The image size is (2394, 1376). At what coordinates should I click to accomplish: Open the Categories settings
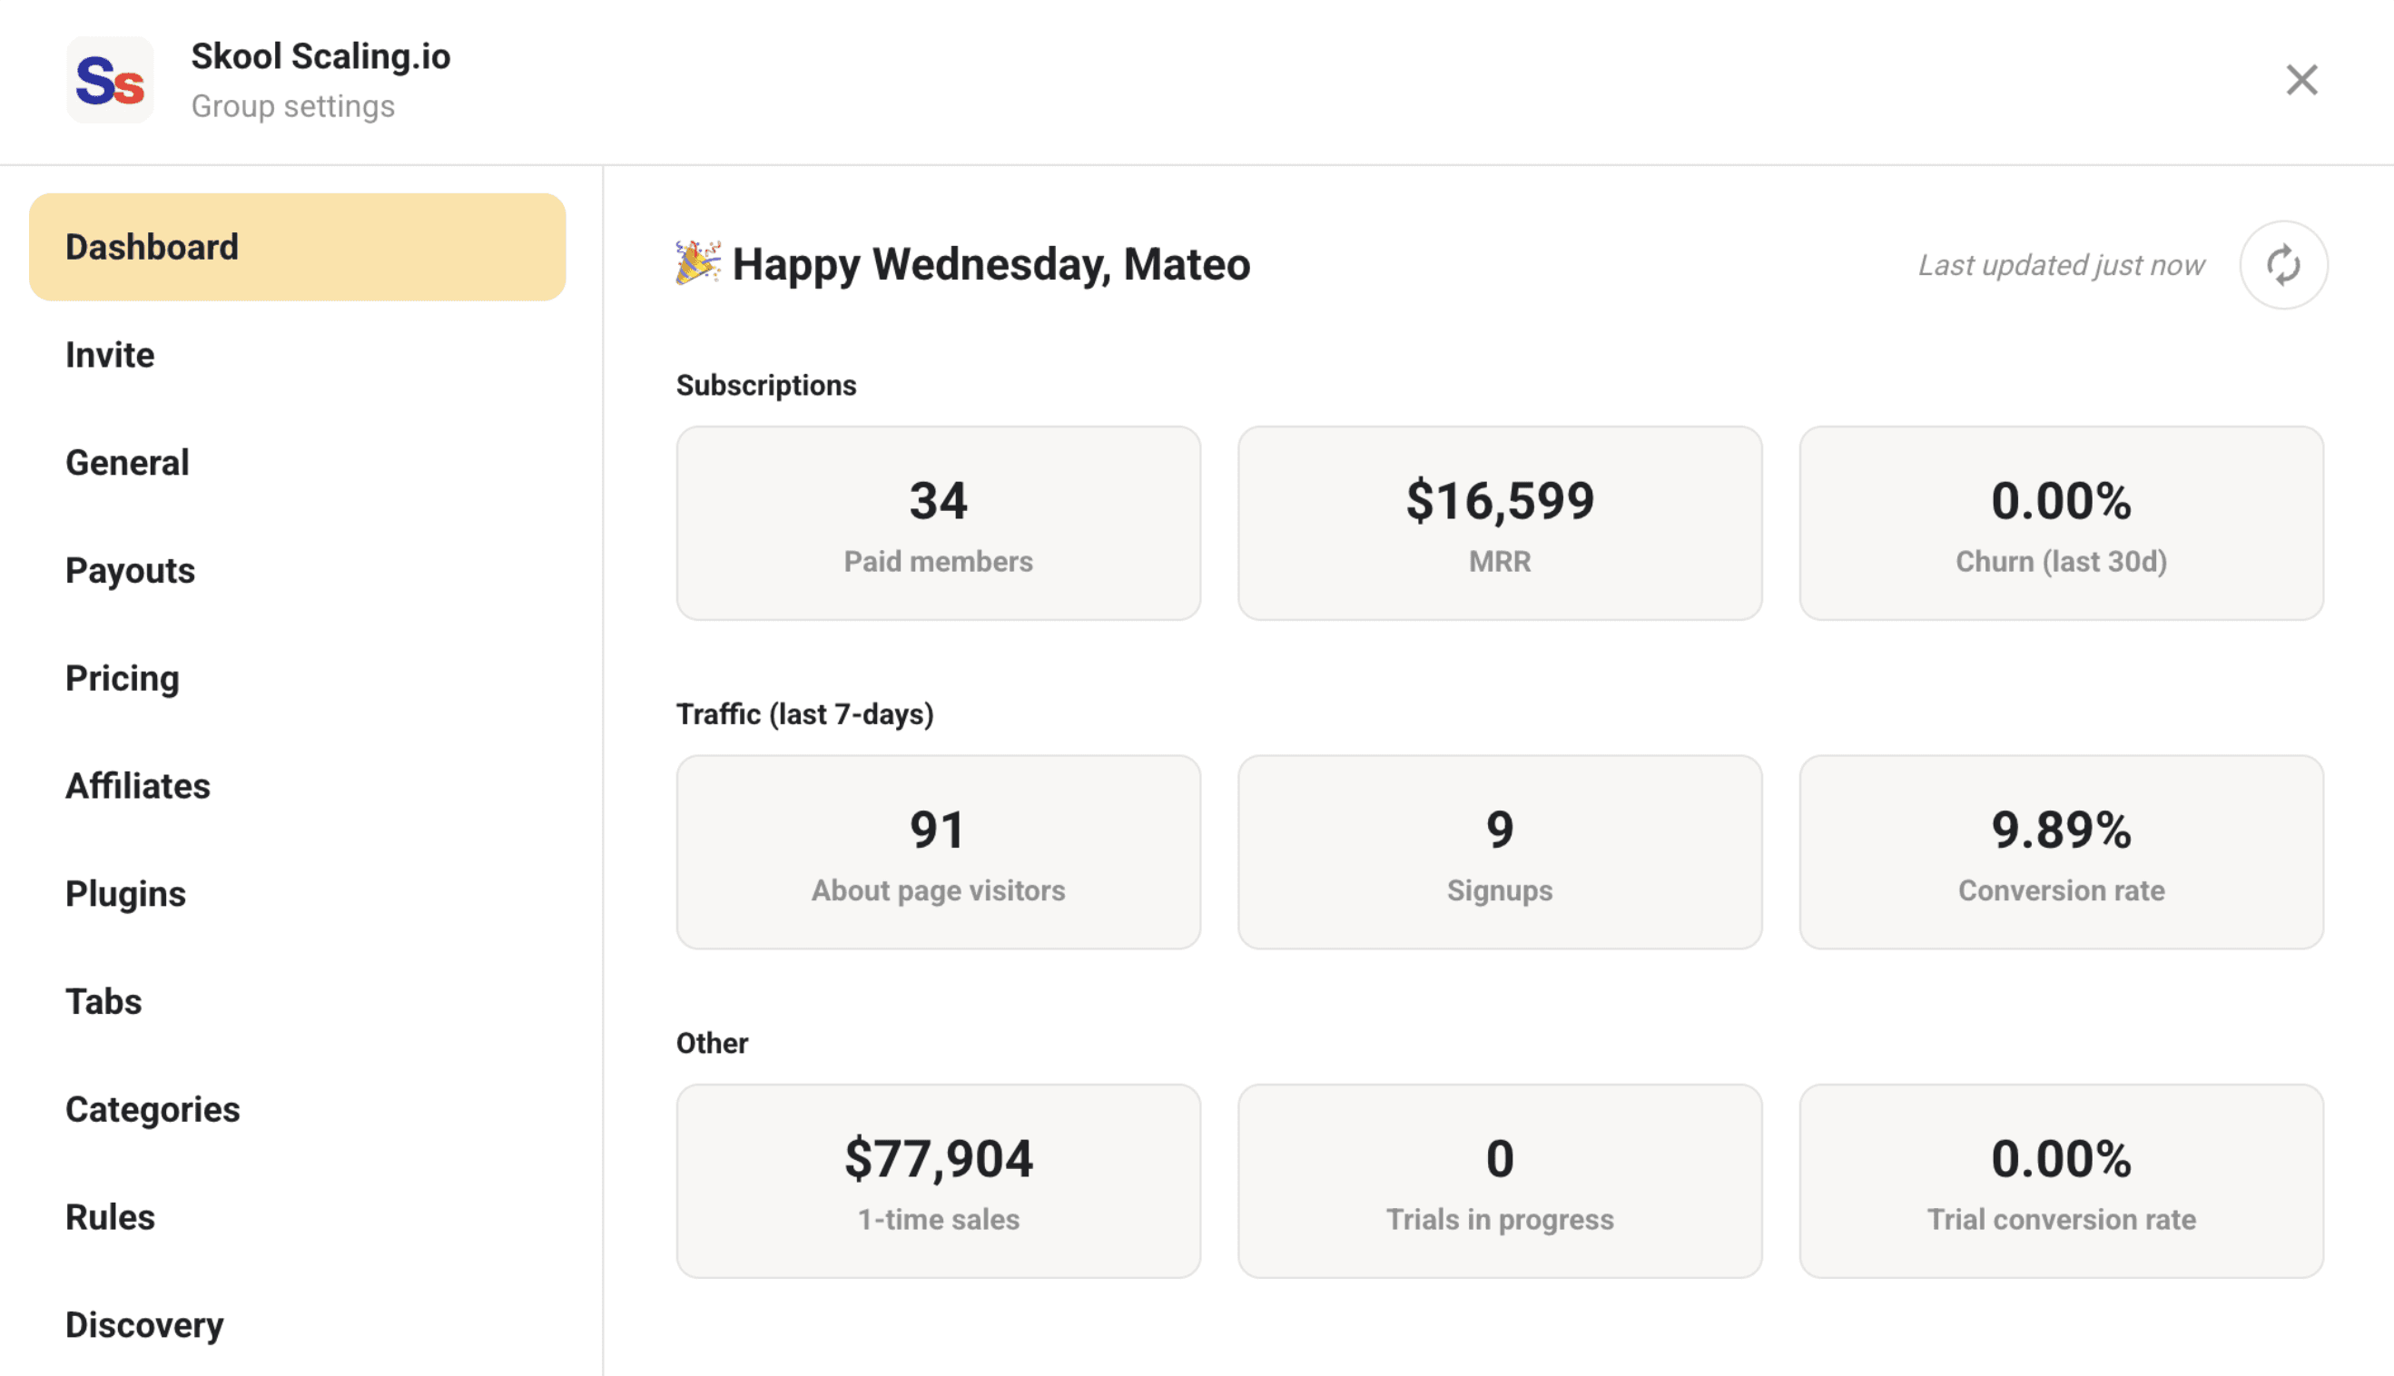pyautogui.click(x=153, y=1109)
